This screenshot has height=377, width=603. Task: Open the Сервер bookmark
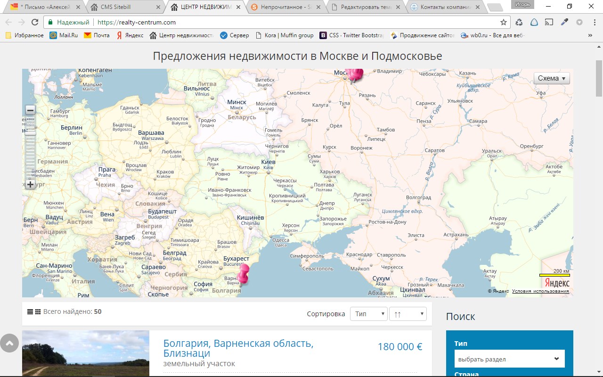[x=235, y=35]
